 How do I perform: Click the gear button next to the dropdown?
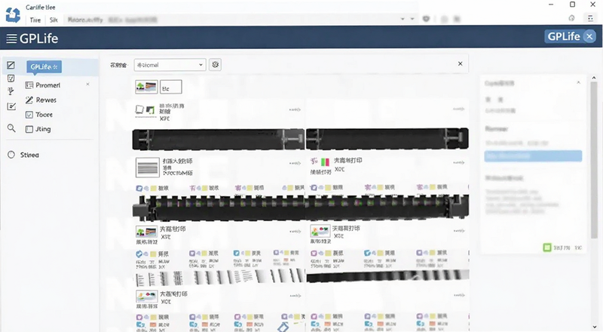tap(216, 65)
